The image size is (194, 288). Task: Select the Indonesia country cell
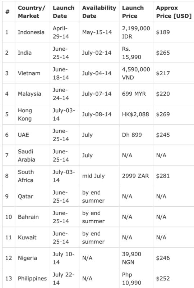(31, 32)
